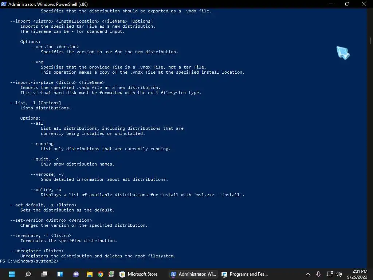Click the line 'Only show distribution names.'
The width and height of the screenshot is (373, 280).
click(78, 164)
